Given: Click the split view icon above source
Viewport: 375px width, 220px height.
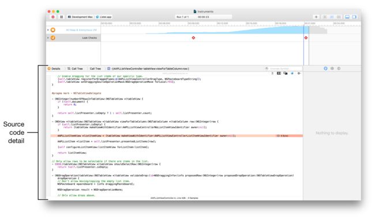Looking at the screenshot, I should 279,73.
